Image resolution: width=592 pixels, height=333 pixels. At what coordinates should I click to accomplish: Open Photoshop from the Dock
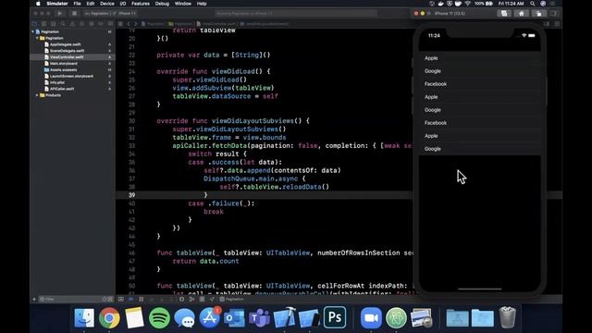coord(335,317)
